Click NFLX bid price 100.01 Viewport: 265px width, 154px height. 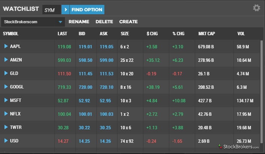(x=85, y=114)
